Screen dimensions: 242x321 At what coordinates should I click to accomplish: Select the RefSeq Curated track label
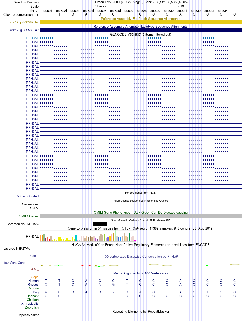[x=27, y=196]
